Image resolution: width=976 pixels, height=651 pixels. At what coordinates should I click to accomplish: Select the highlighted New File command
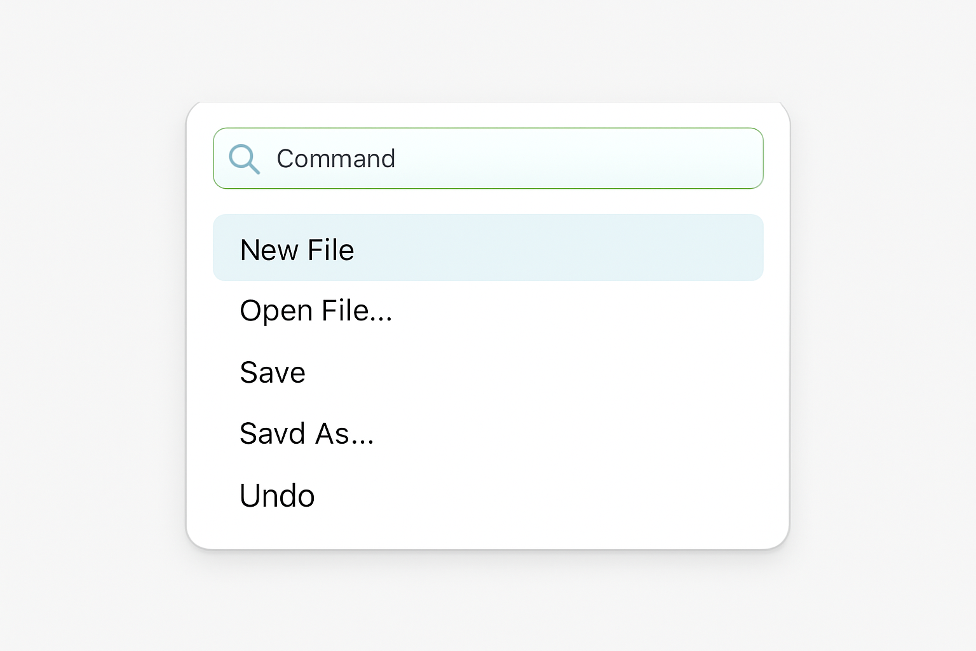point(488,248)
